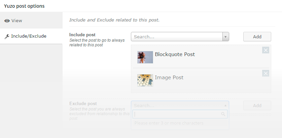Click the Yuzo post options header

pyautogui.click(x=24, y=6)
